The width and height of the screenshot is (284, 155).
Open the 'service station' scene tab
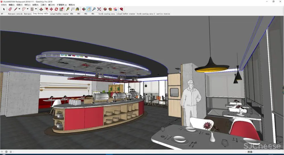click(163, 14)
